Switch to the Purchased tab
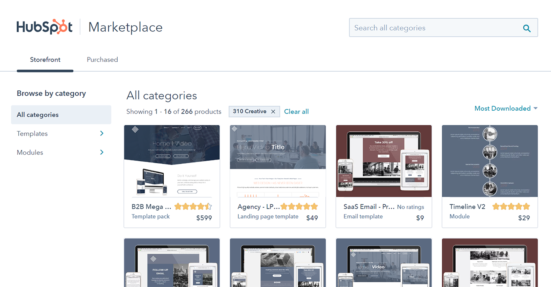This screenshot has width=551, height=287. 102,59
